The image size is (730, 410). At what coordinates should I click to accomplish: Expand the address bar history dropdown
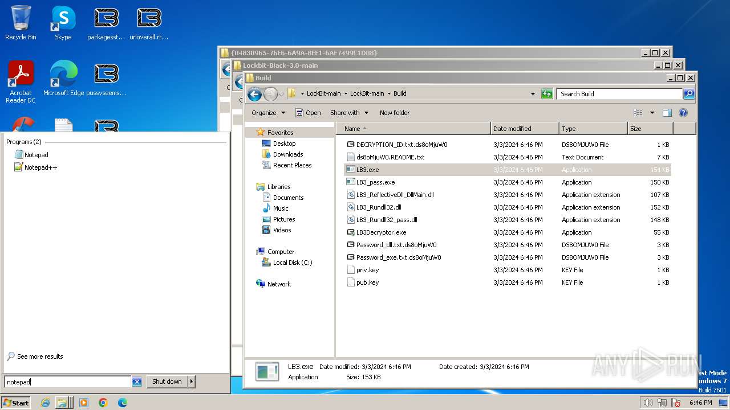click(x=533, y=94)
